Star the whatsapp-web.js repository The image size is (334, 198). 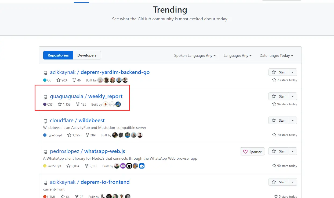tap(278, 151)
